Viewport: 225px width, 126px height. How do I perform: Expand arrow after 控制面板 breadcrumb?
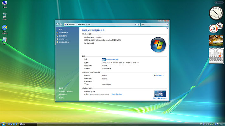[76, 25]
